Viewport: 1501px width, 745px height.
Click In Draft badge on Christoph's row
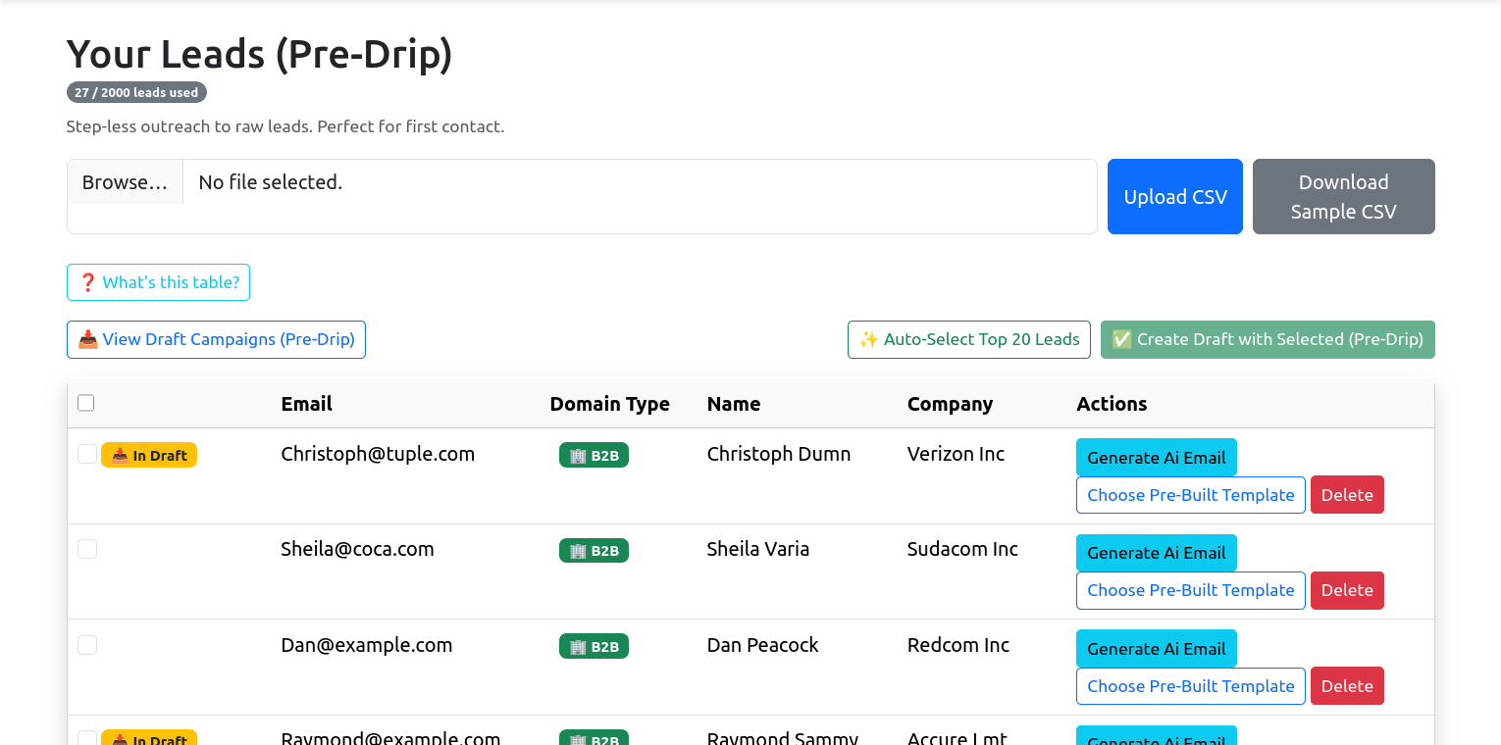(x=149, y=455)
